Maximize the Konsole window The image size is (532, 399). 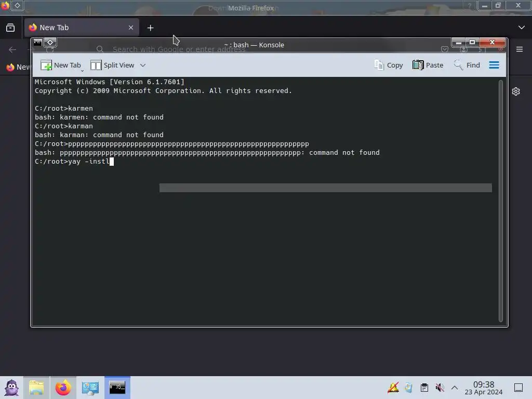(x=472, y=42)
